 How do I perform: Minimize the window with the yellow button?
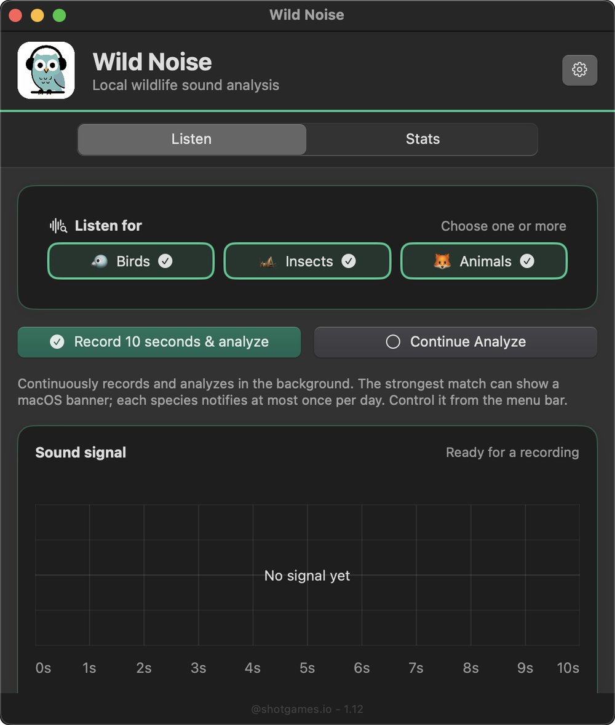[38, 15]
